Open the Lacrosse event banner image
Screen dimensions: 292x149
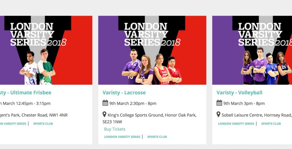point(152,50)
